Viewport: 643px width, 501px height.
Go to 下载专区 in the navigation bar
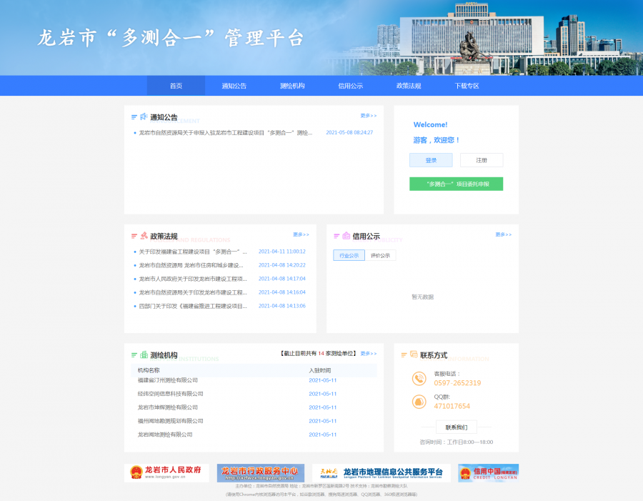point(467,86)
